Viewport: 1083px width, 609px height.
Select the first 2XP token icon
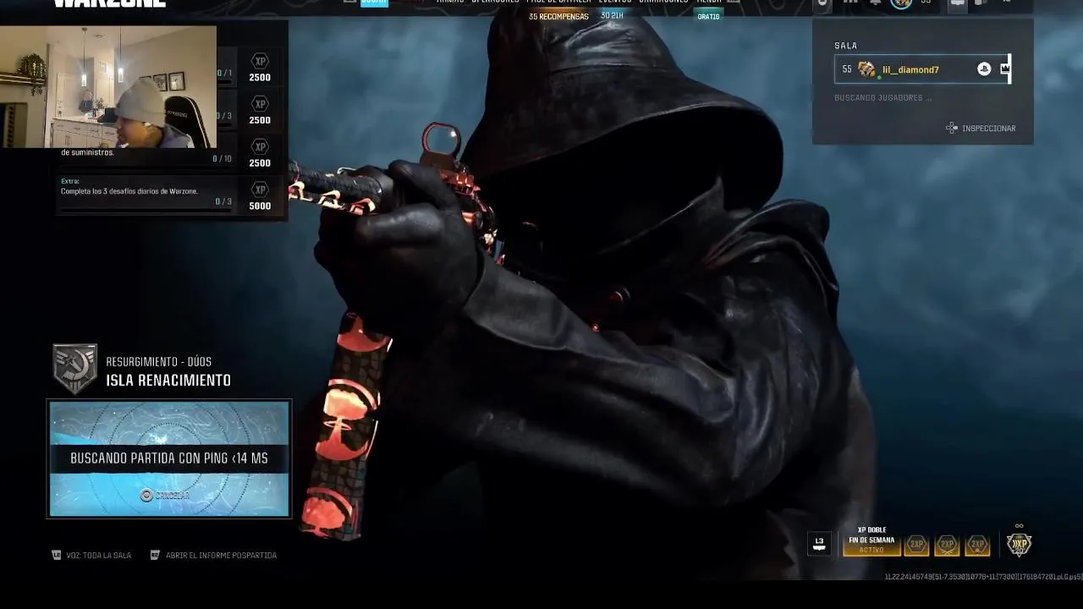point(916,546)
